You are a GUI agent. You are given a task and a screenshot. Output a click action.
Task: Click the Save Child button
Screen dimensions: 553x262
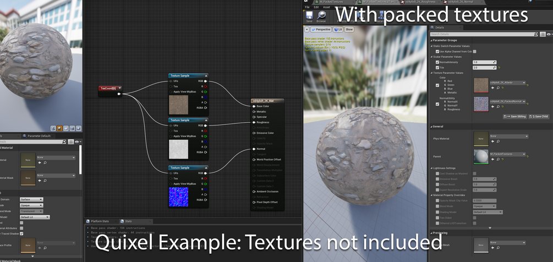[x=539, y=116]
